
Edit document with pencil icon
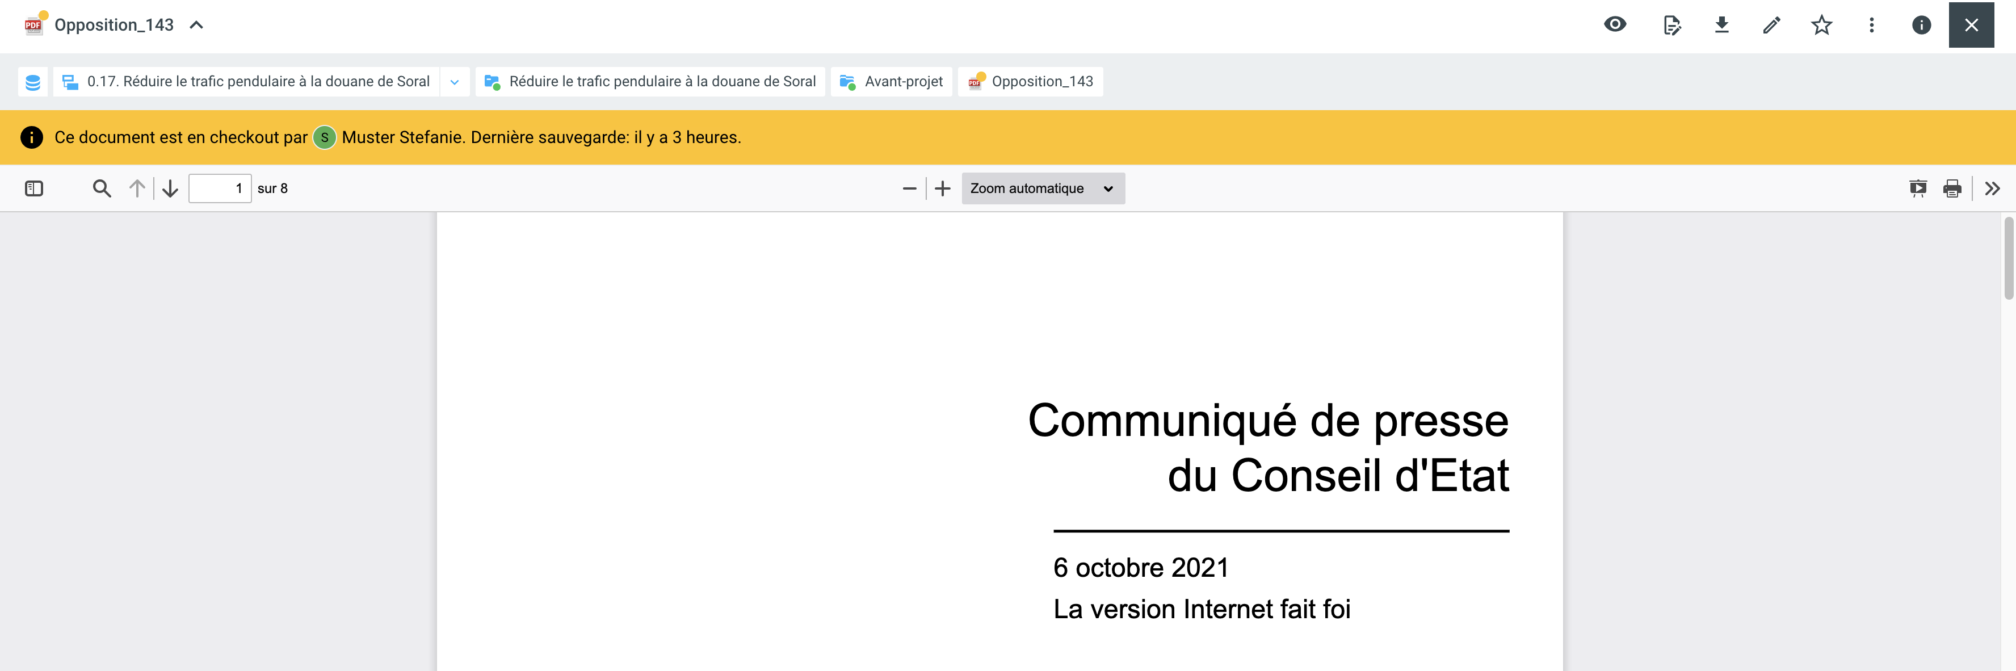[1772, 25]
